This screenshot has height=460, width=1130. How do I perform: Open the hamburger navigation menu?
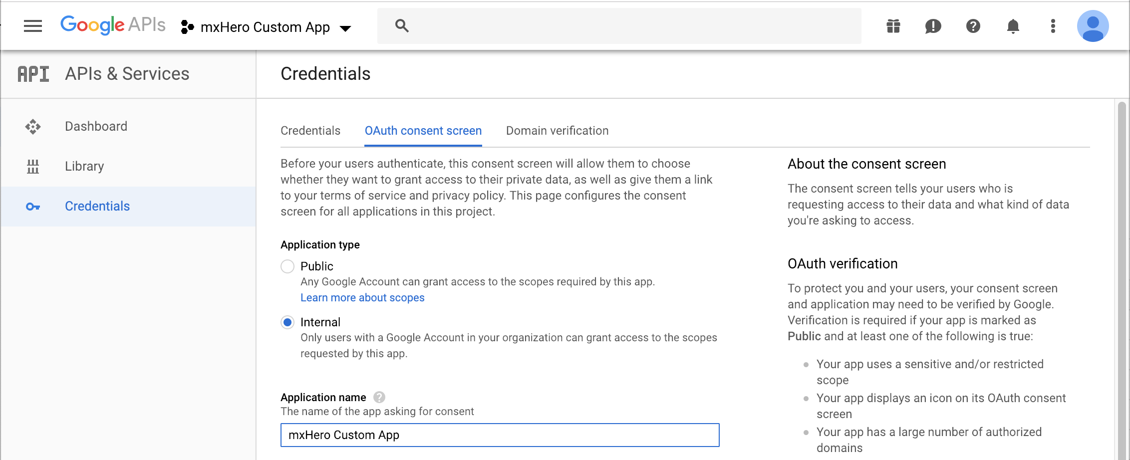(33, 26)
